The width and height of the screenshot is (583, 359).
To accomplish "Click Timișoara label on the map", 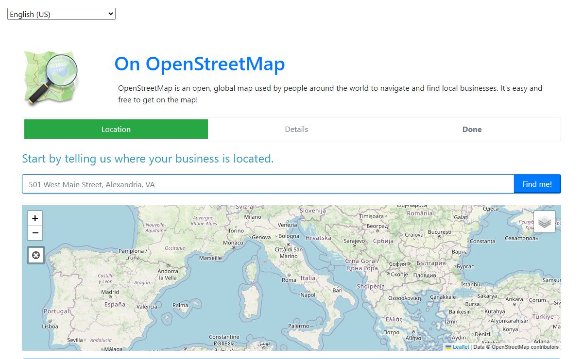I will pyautogui.click(x=372, y=216).
